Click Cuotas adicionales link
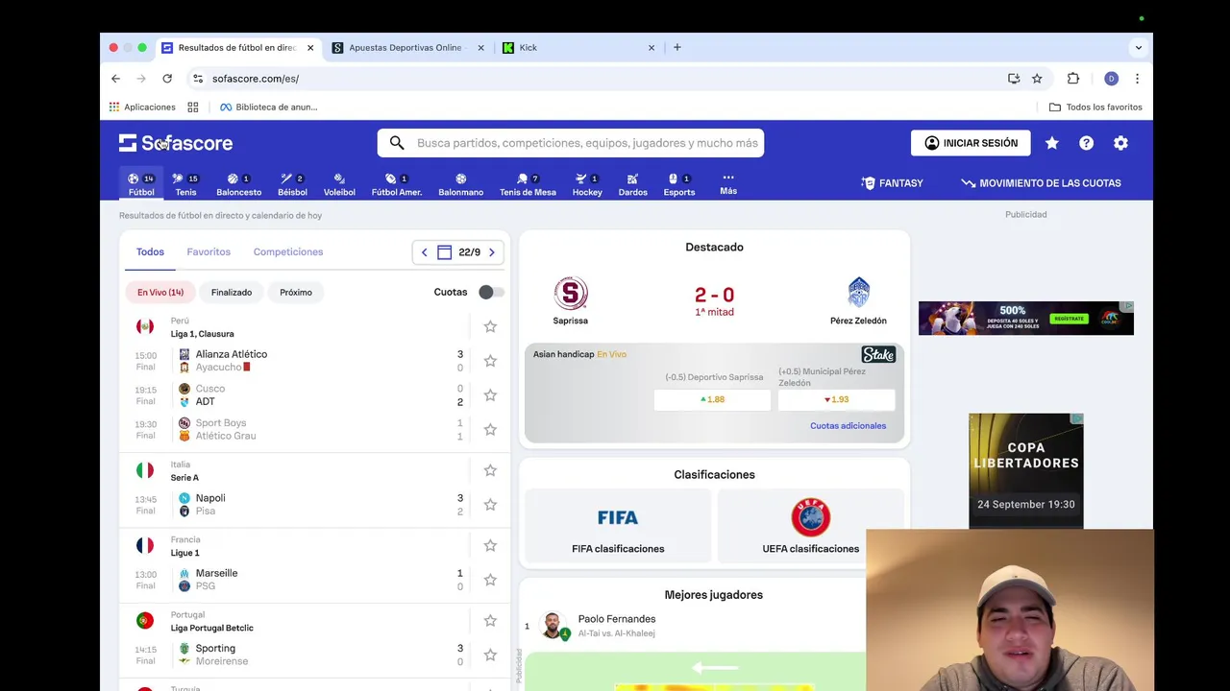The image size is (1230, 691). [x=848, y=425]
